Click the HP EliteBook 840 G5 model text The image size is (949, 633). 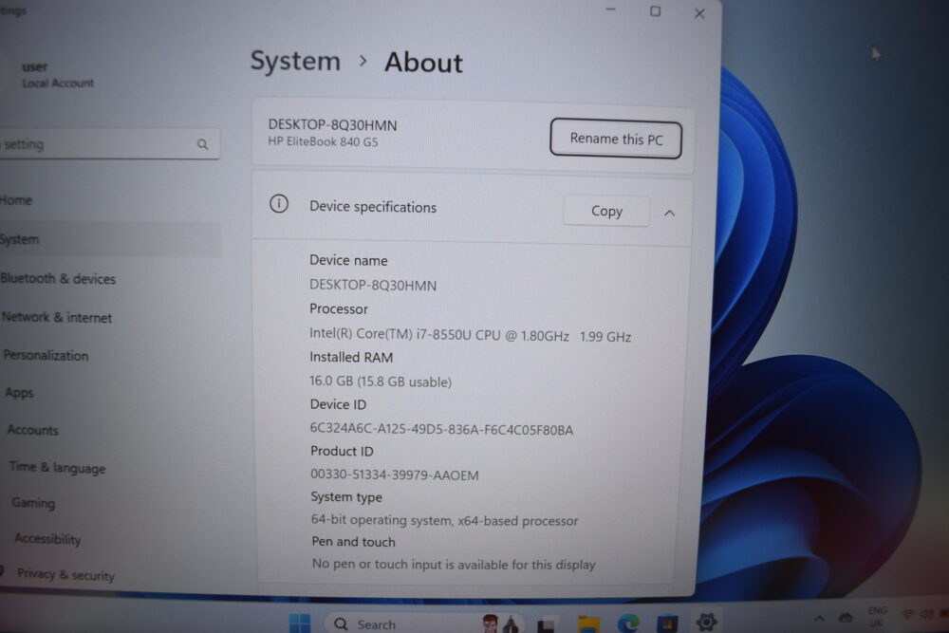(x=324, y=141)
